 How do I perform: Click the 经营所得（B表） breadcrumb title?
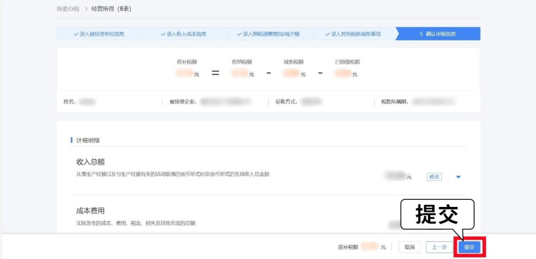pyautogui.click(x=112, y=9)
